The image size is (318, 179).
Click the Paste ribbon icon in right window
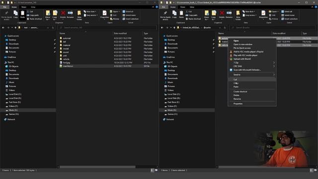coord(181,14)
